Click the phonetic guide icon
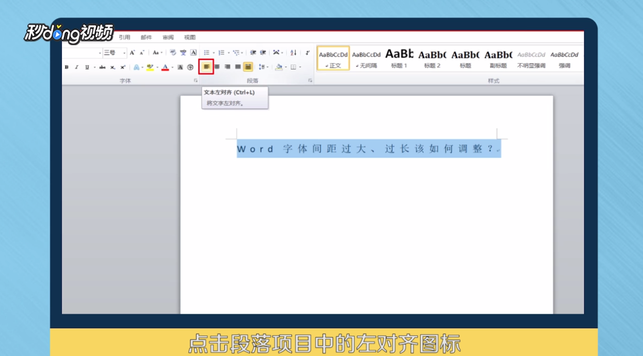This screenshot has width=643, height=356. coord(183,53)
